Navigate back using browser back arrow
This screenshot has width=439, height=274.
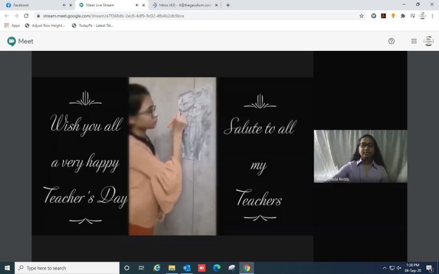pos(6,16)
